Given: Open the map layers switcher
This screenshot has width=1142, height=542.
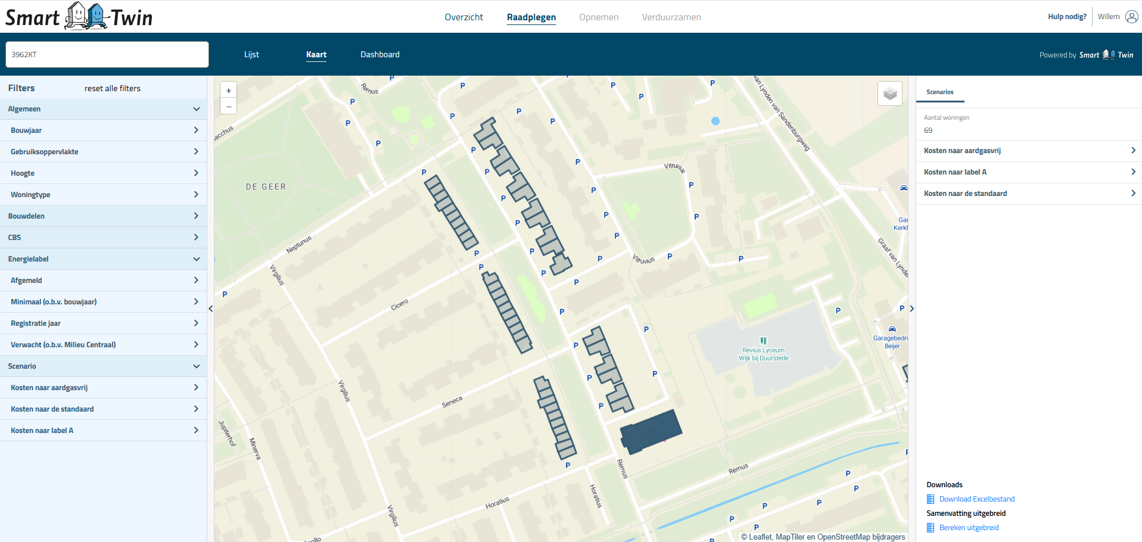Looking at the screenshot, I should point(889,94).
